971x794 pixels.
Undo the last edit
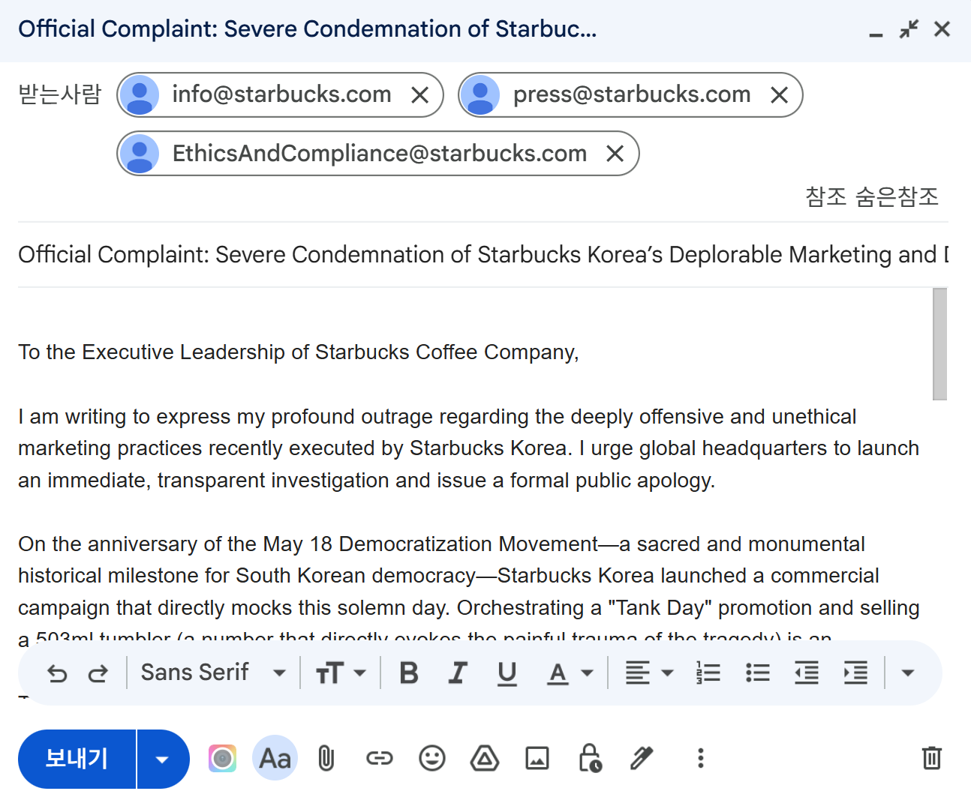click(x=57, y=673)
